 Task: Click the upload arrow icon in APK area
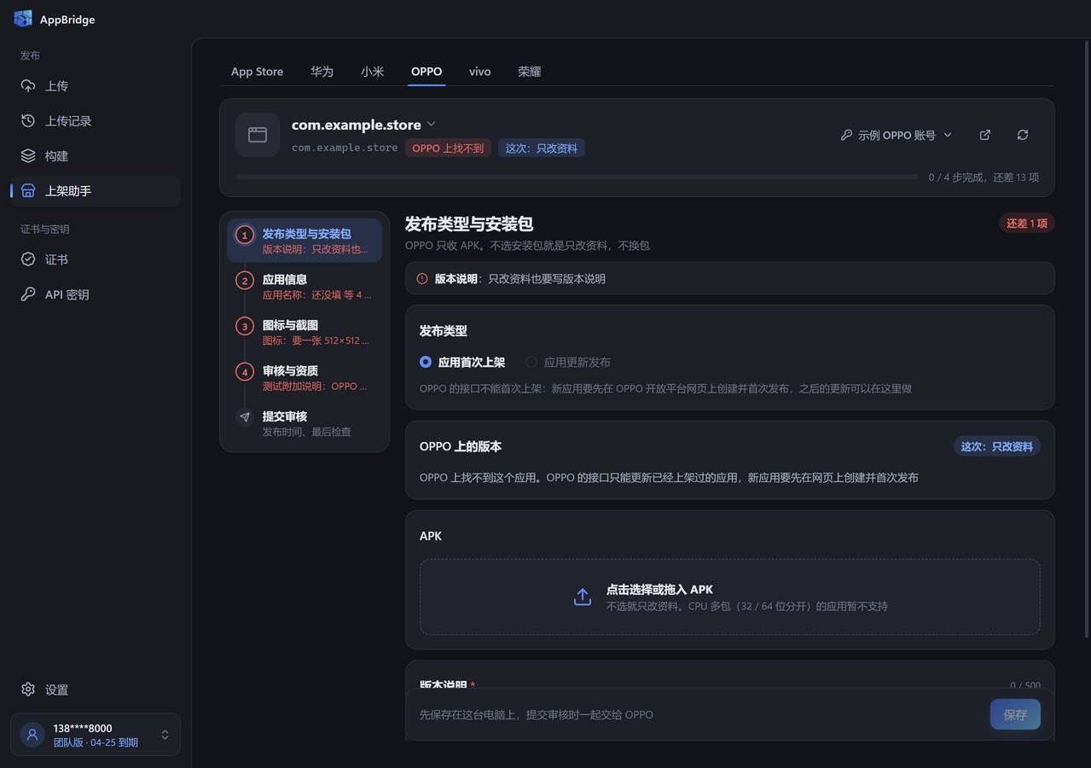tap(583, 597)
